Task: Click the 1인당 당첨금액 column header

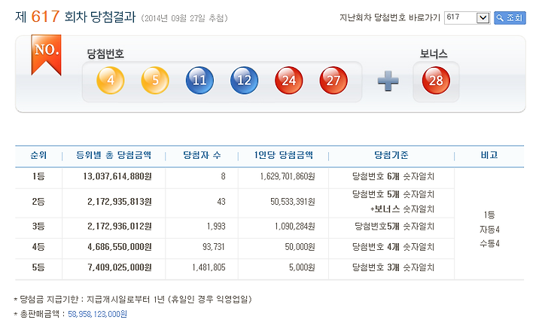Action: pyautogui.click(x=284, y=155)
